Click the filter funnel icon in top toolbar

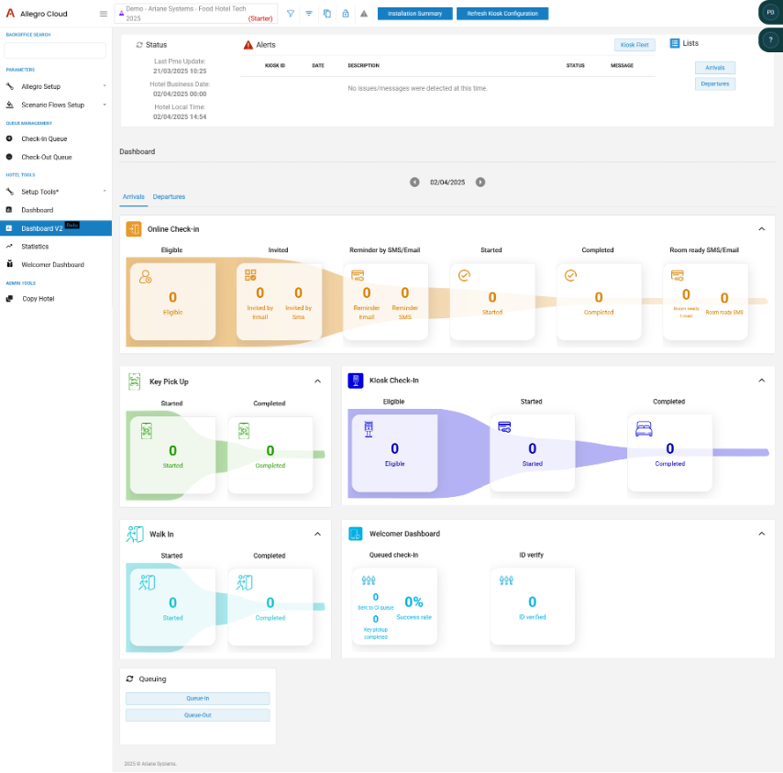291,14
